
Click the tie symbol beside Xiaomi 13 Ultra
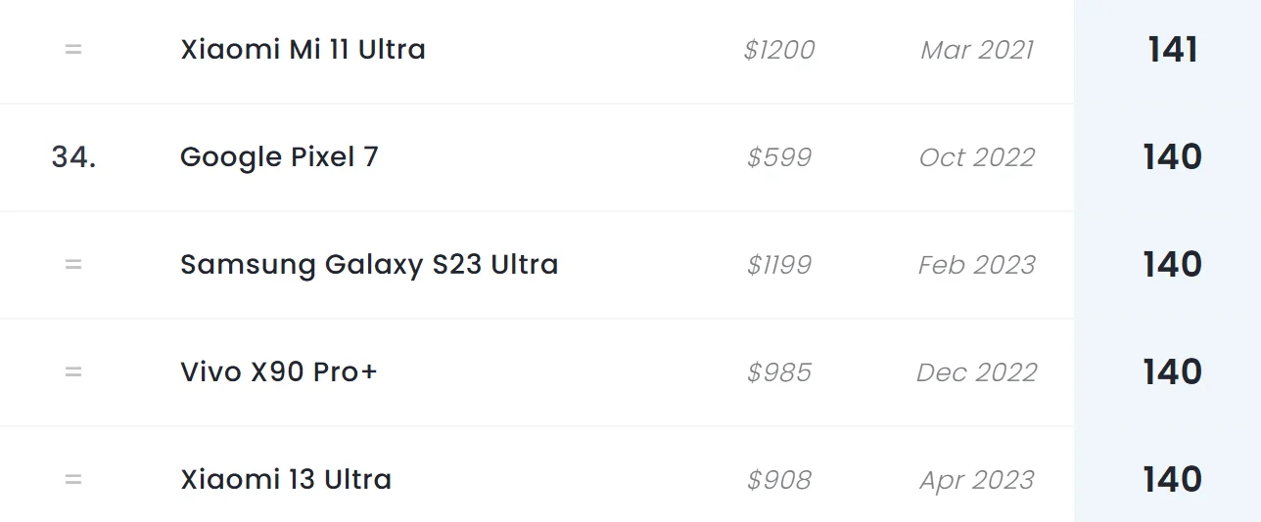click(73, 480)
